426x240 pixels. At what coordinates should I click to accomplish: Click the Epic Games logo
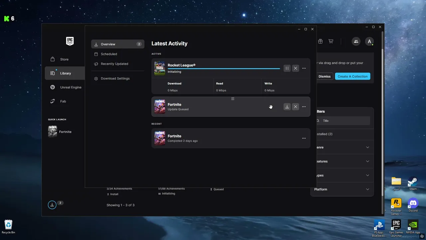[70, 41]
